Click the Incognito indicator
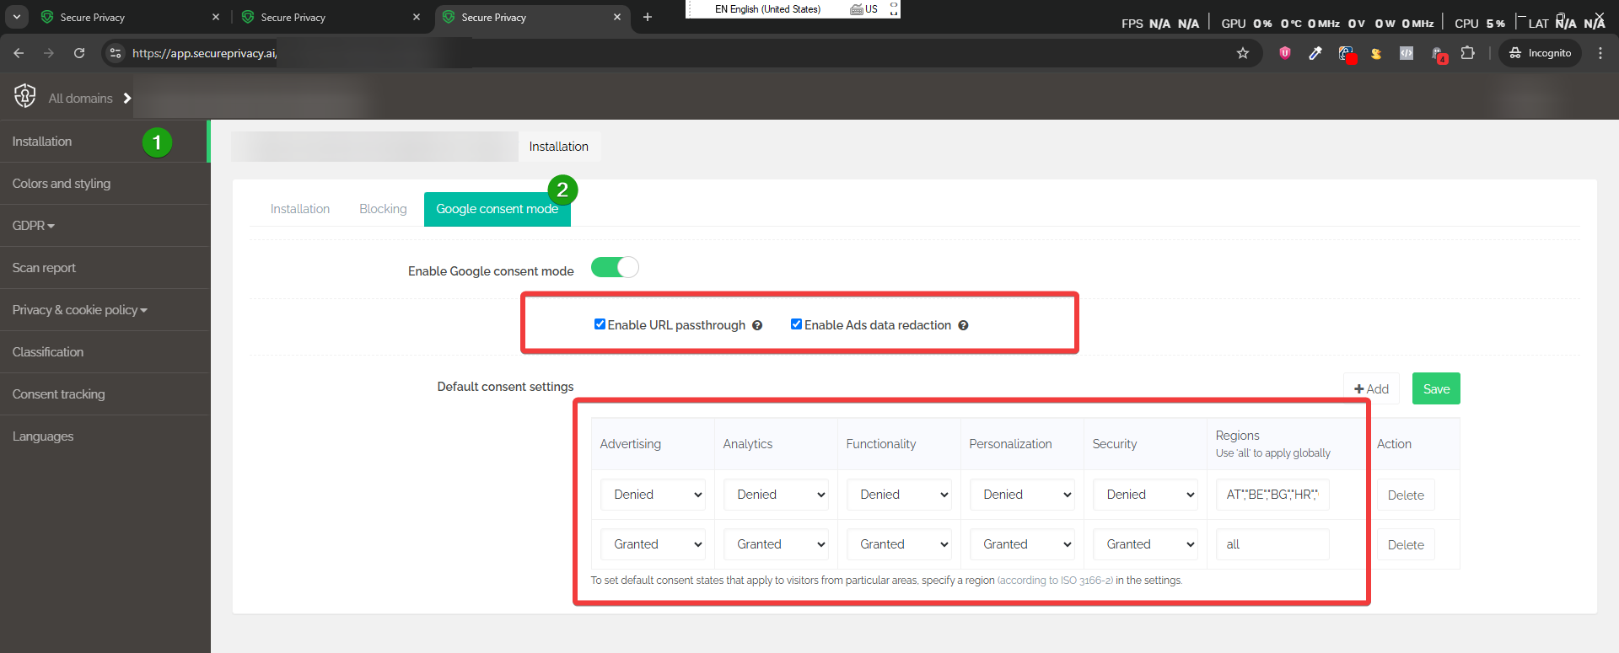This screenshot has height=653, width=1619. pos(1540,53)
